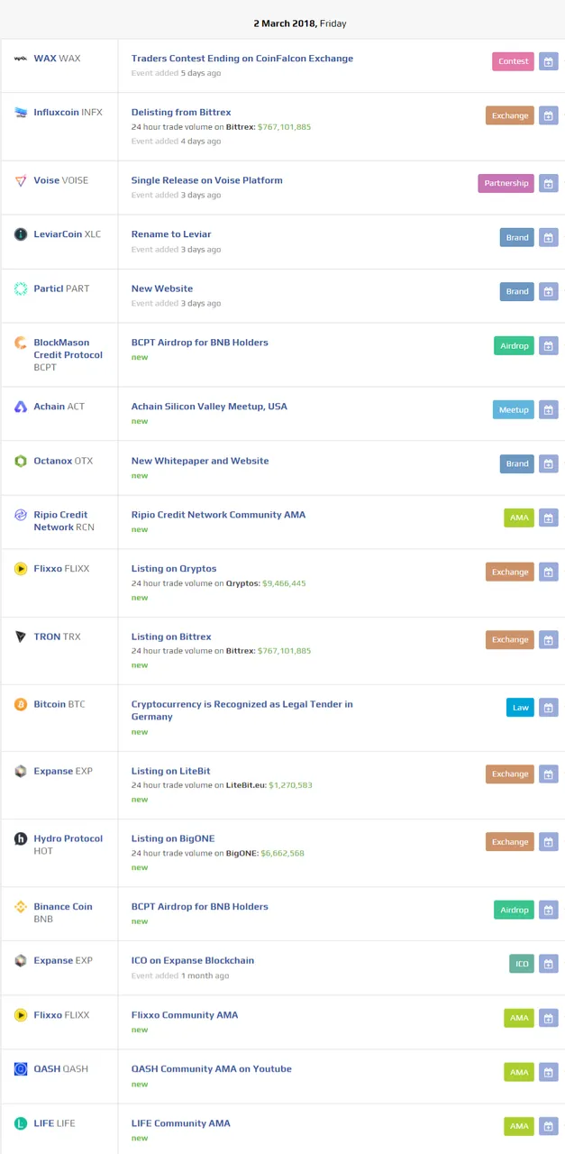Open Ripio Credit Network RCN coin page
The image size is (565, 1154).
[64, 521]
